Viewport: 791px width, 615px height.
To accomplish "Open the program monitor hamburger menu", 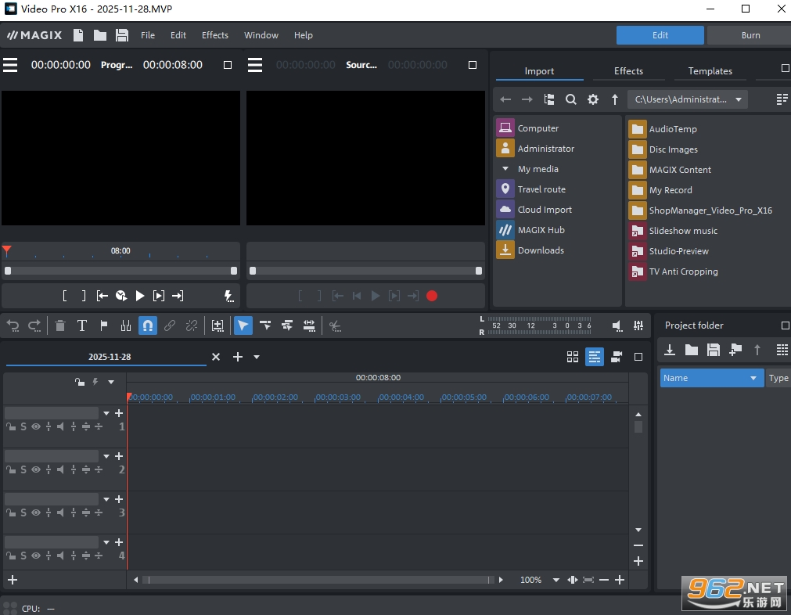I will click(x=10, y=65).
